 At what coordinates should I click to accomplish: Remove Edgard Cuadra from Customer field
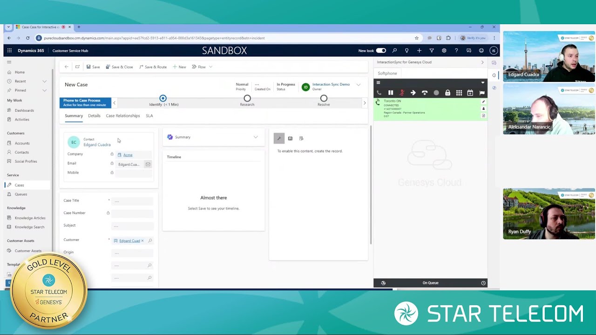tap(142, 241)
